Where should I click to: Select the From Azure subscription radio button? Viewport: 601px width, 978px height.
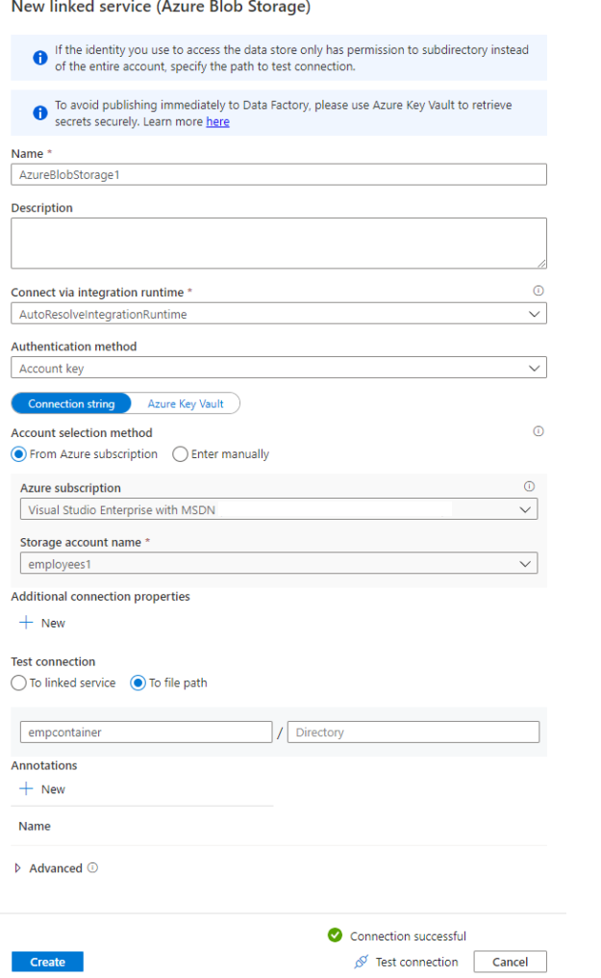[18, 454]
